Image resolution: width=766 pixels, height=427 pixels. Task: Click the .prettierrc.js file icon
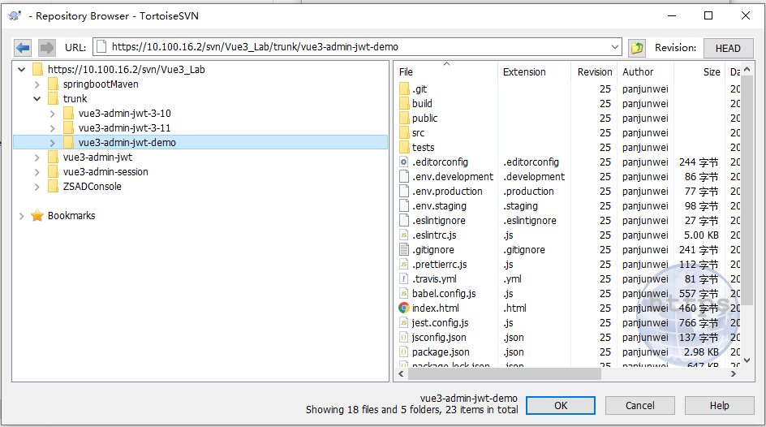pyautogui.click(x=403, y=265)
